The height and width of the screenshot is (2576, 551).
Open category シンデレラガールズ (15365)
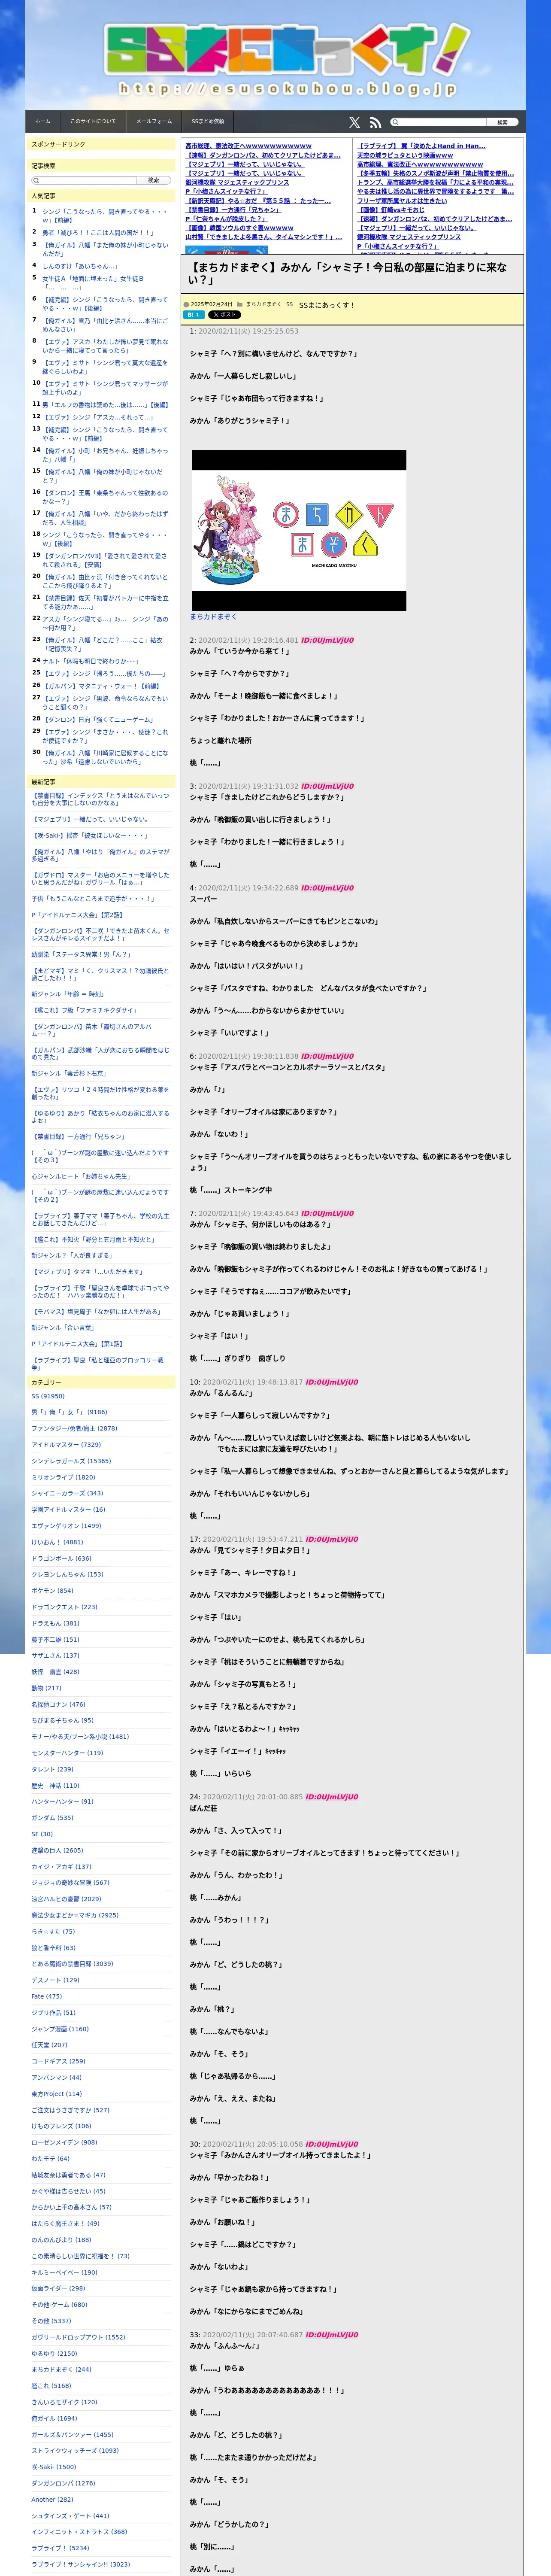[71, 1461]
